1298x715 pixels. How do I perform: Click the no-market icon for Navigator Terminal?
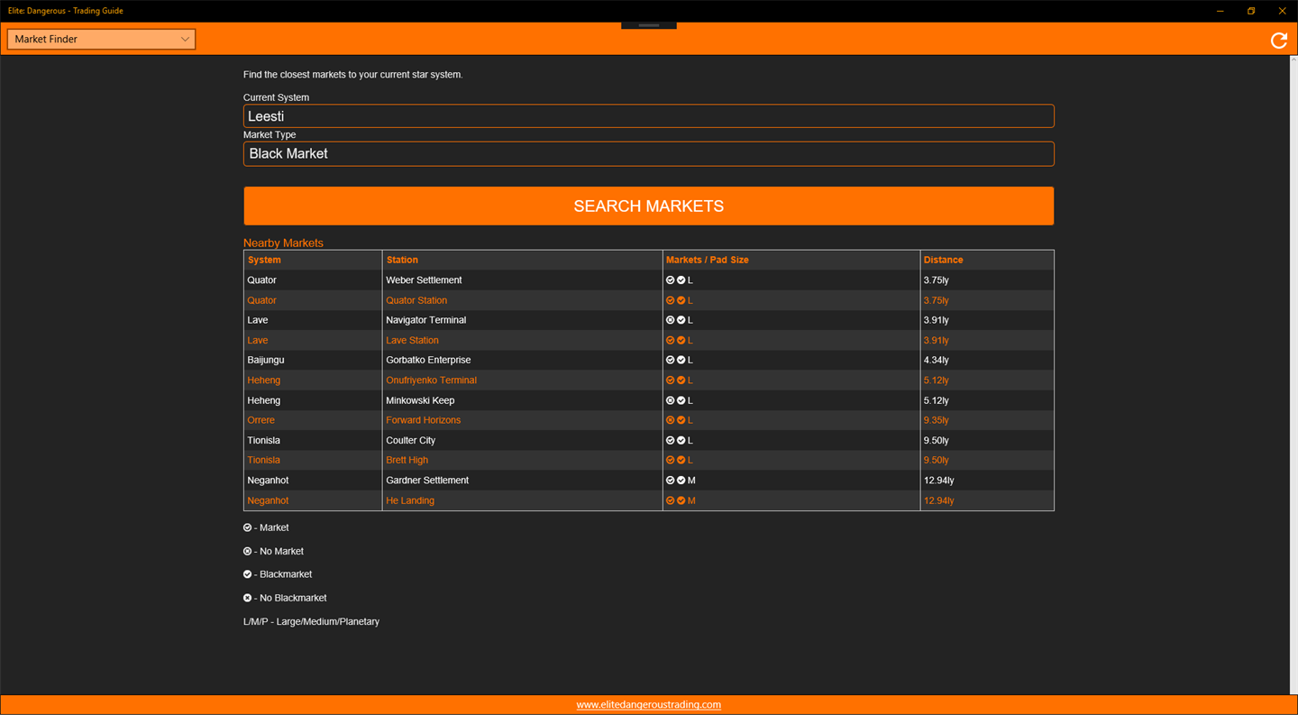click(671, 320)
